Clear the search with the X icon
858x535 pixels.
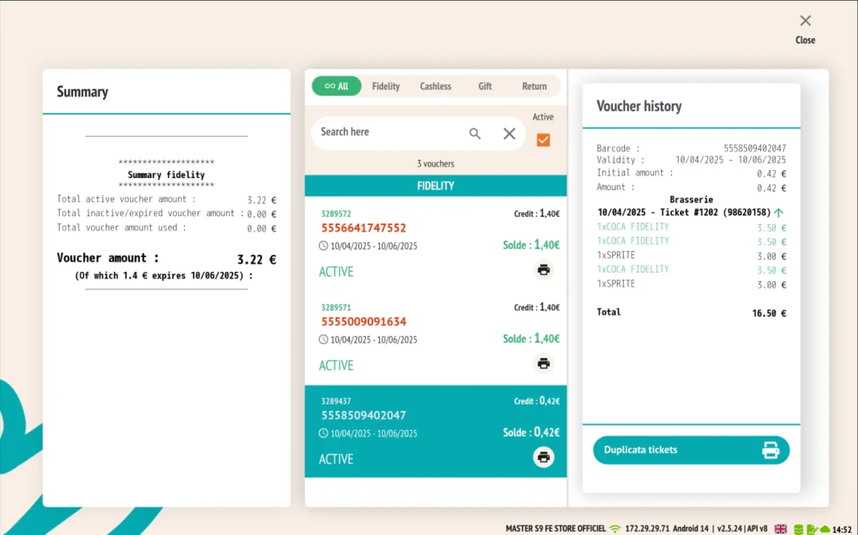[x=509, y=133]
